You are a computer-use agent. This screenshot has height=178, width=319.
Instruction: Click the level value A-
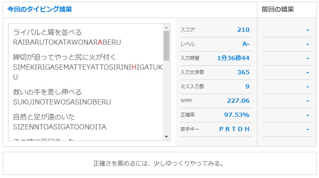(246, 44)
